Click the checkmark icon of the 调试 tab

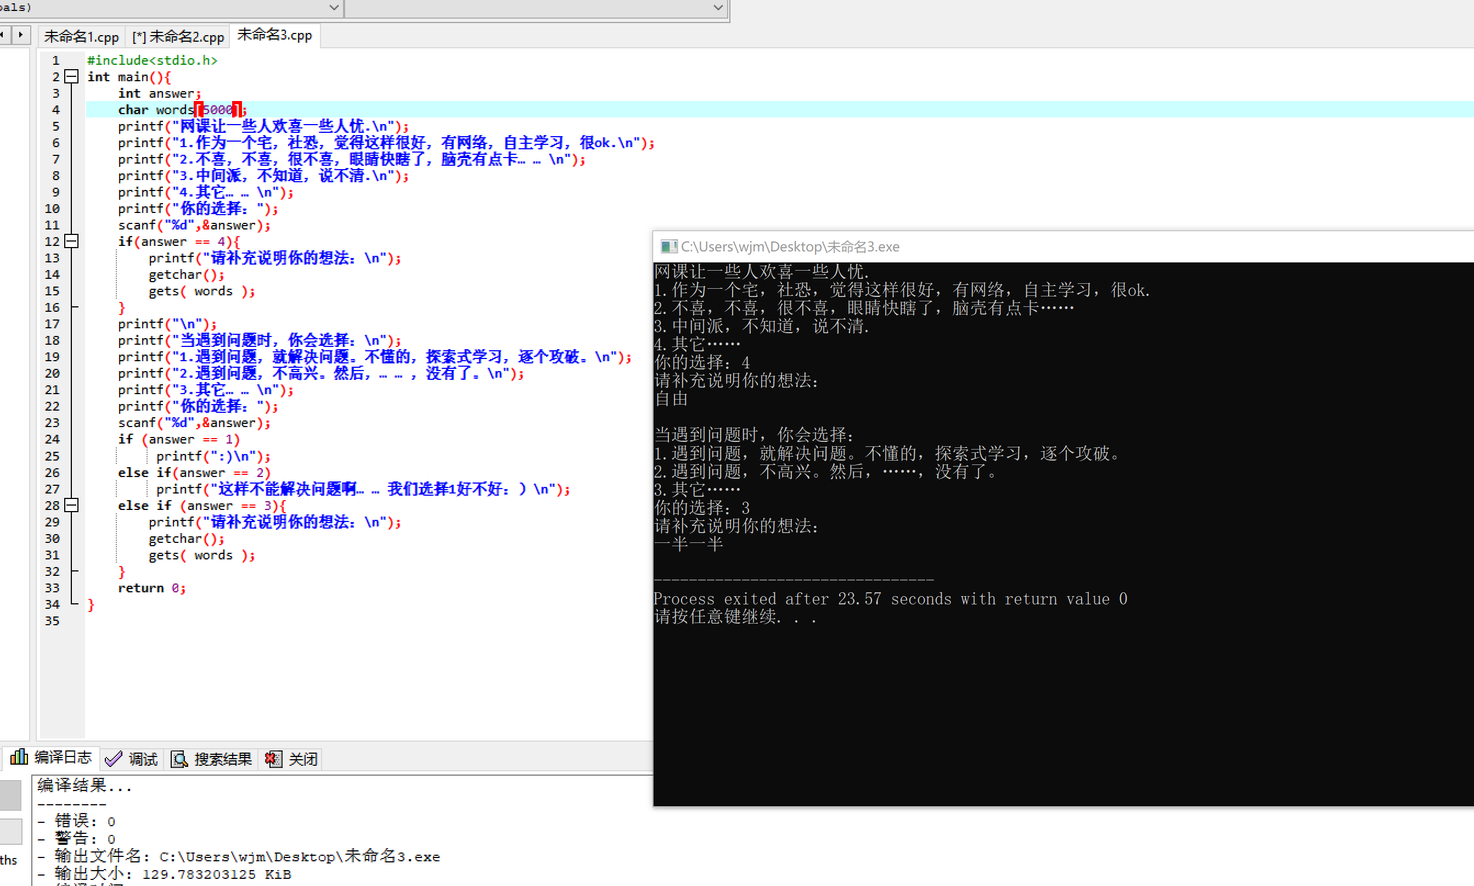114,759
